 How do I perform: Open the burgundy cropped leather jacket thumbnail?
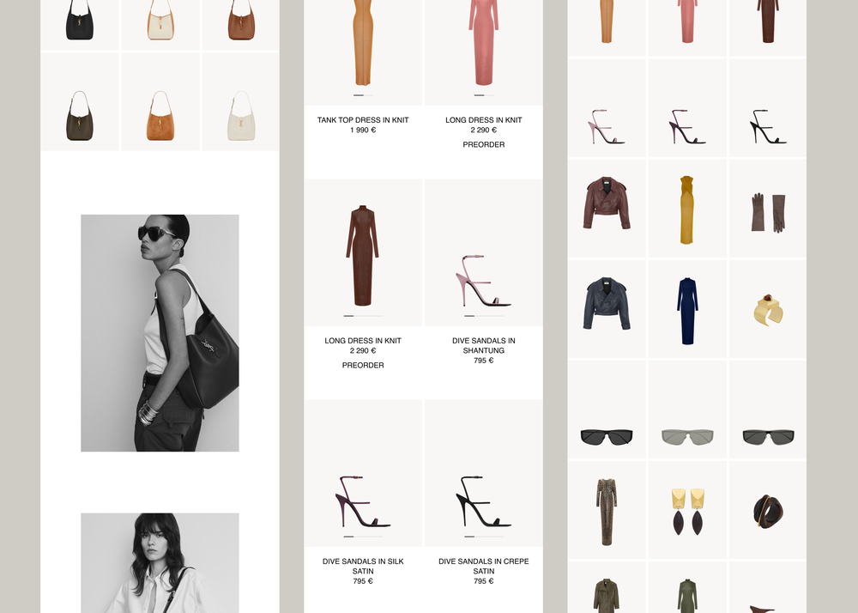coord(607,208)
